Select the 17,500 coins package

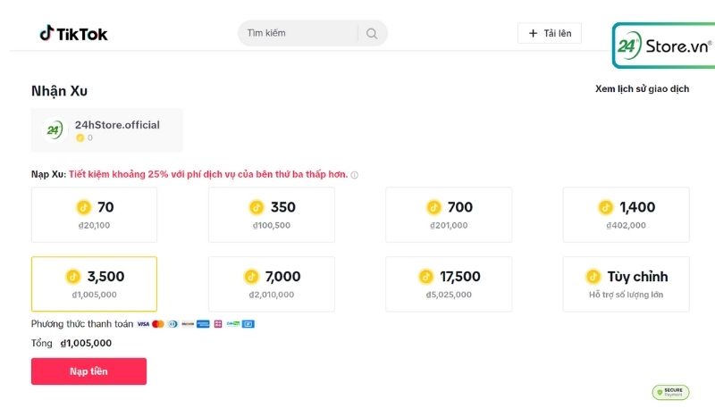pos(449,284)
